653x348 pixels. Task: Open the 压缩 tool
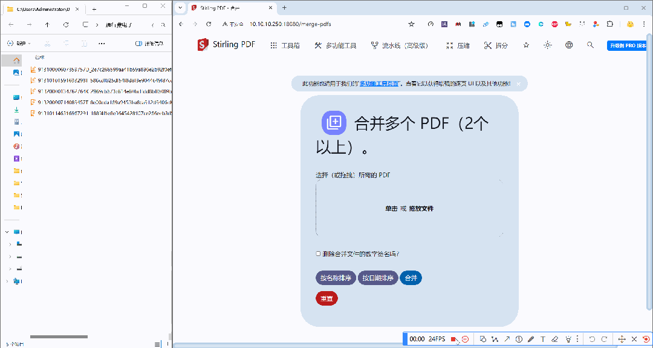(x=458, y=45)
